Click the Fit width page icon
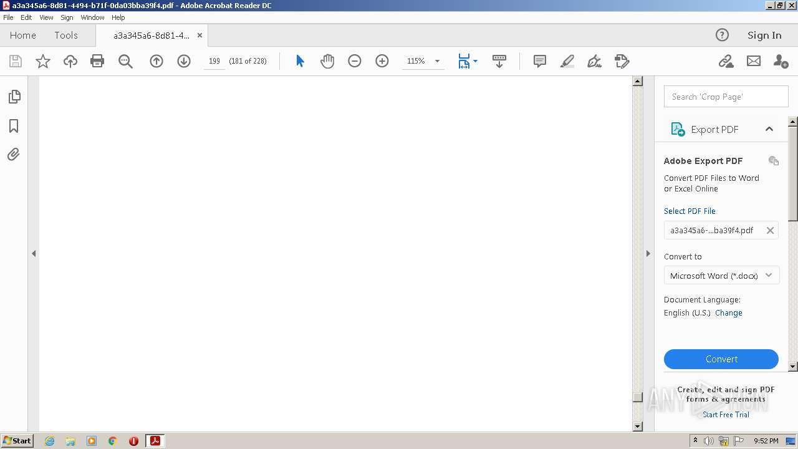798x449 pixels. click(x=464, y=61)
